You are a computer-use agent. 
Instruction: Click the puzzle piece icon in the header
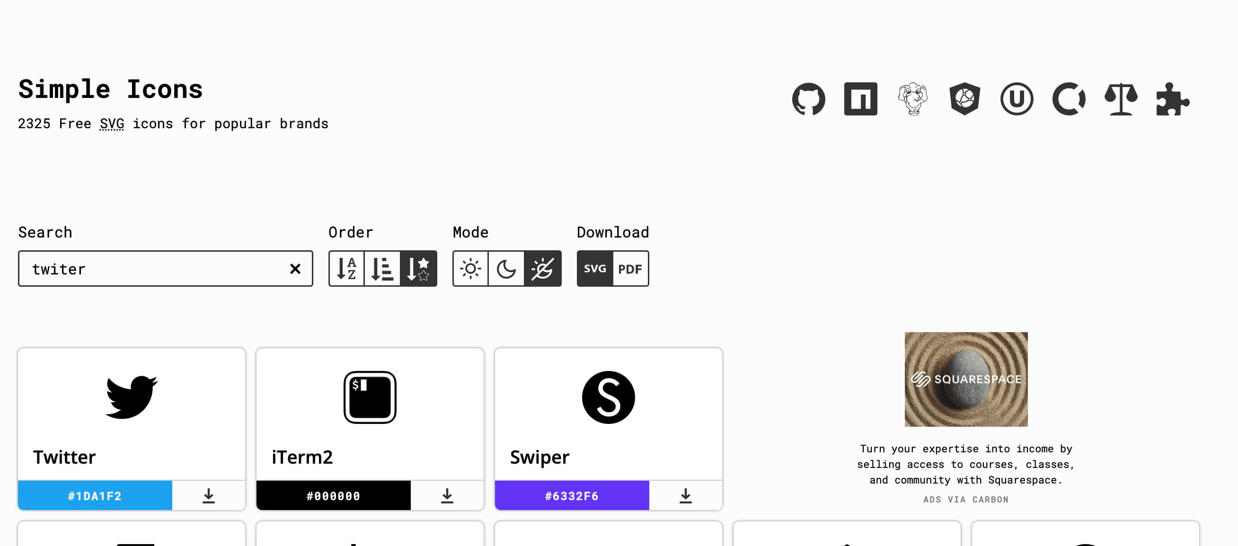[1173, 98]
